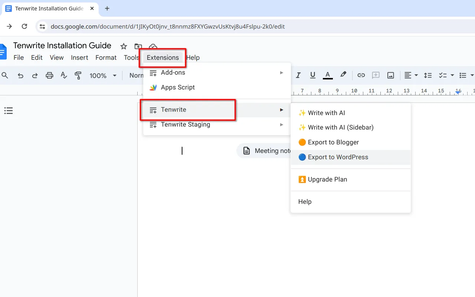Image resolution: width=475 pixels, height=297 pixels.
Task: Select the paint format tool
Action: 78,75
